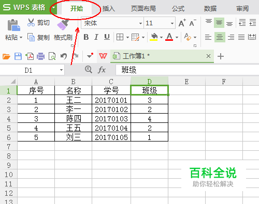Decrease indent icon

242,23
